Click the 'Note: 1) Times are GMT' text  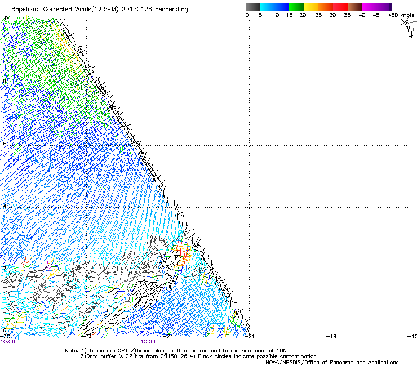96,351
